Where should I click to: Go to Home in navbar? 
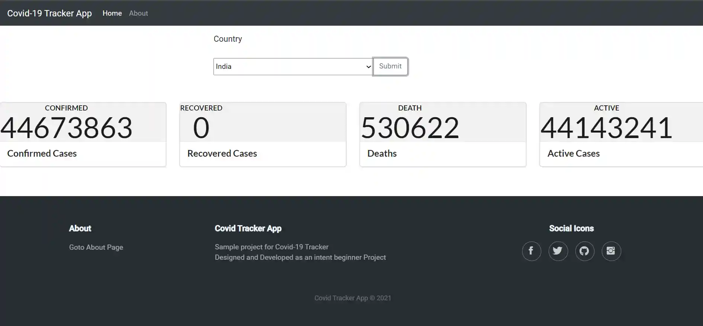pos(112,13)
